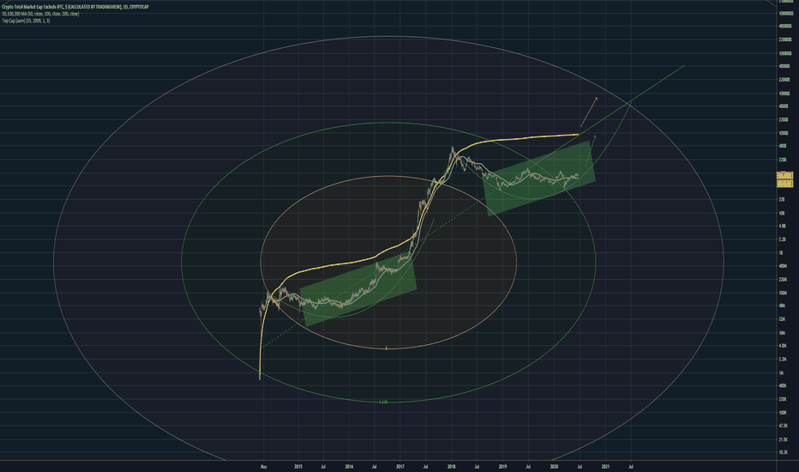Screen dimensions: 799x472
Task: Select the Top Cap [aam] indicator legend
Action: [26, 21]
